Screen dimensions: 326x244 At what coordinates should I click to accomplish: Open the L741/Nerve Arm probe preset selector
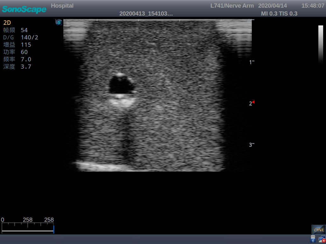(232, 5)
